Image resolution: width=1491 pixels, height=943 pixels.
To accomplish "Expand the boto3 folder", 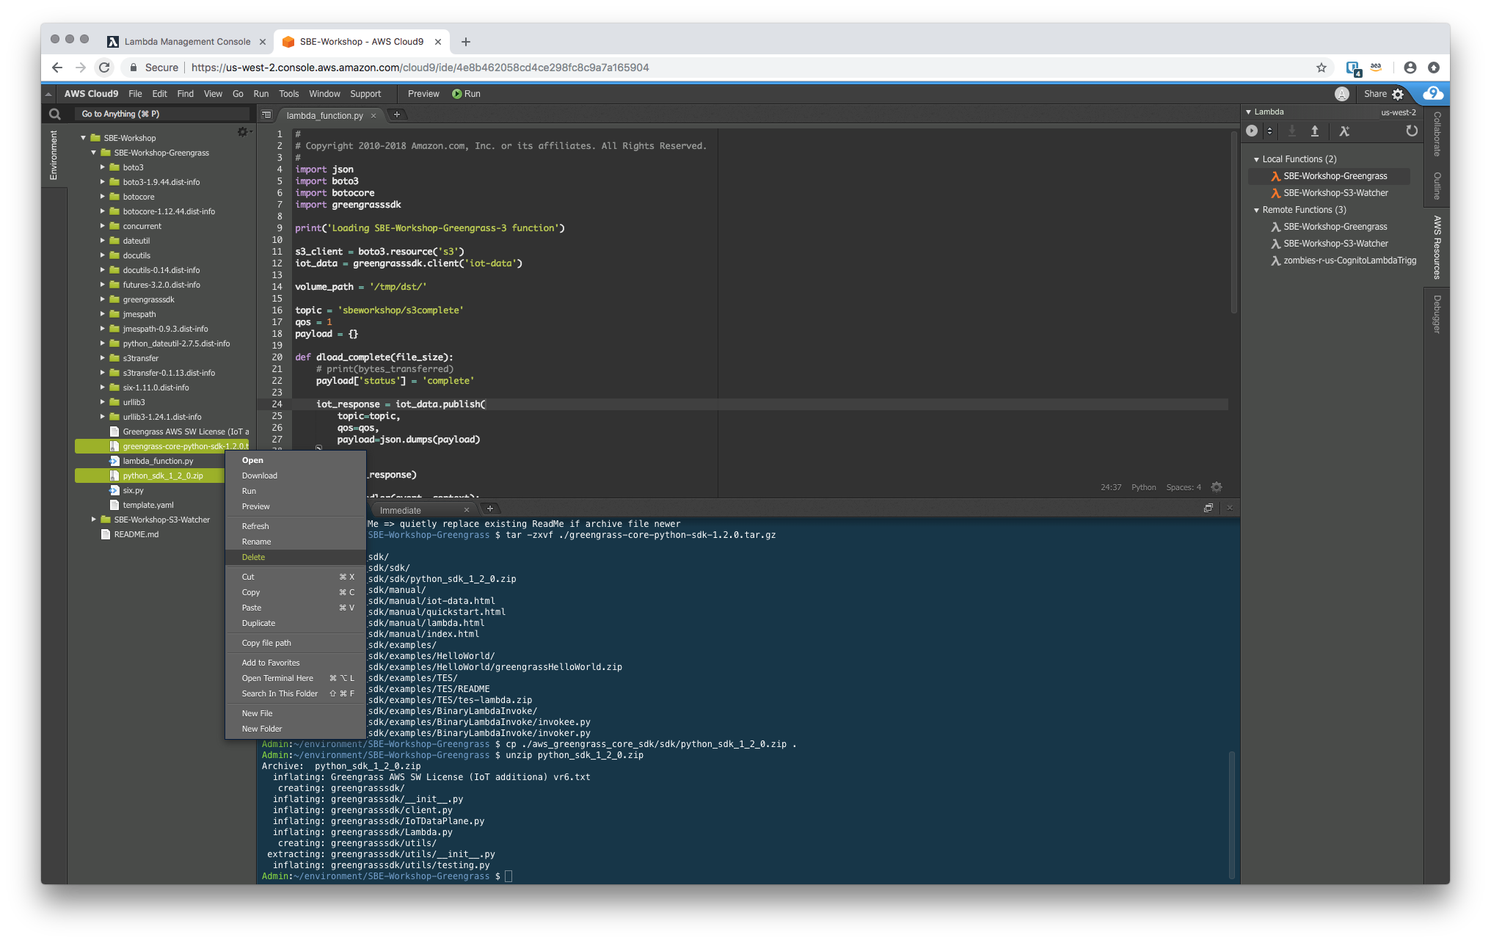I will click(x=103, y=167).
